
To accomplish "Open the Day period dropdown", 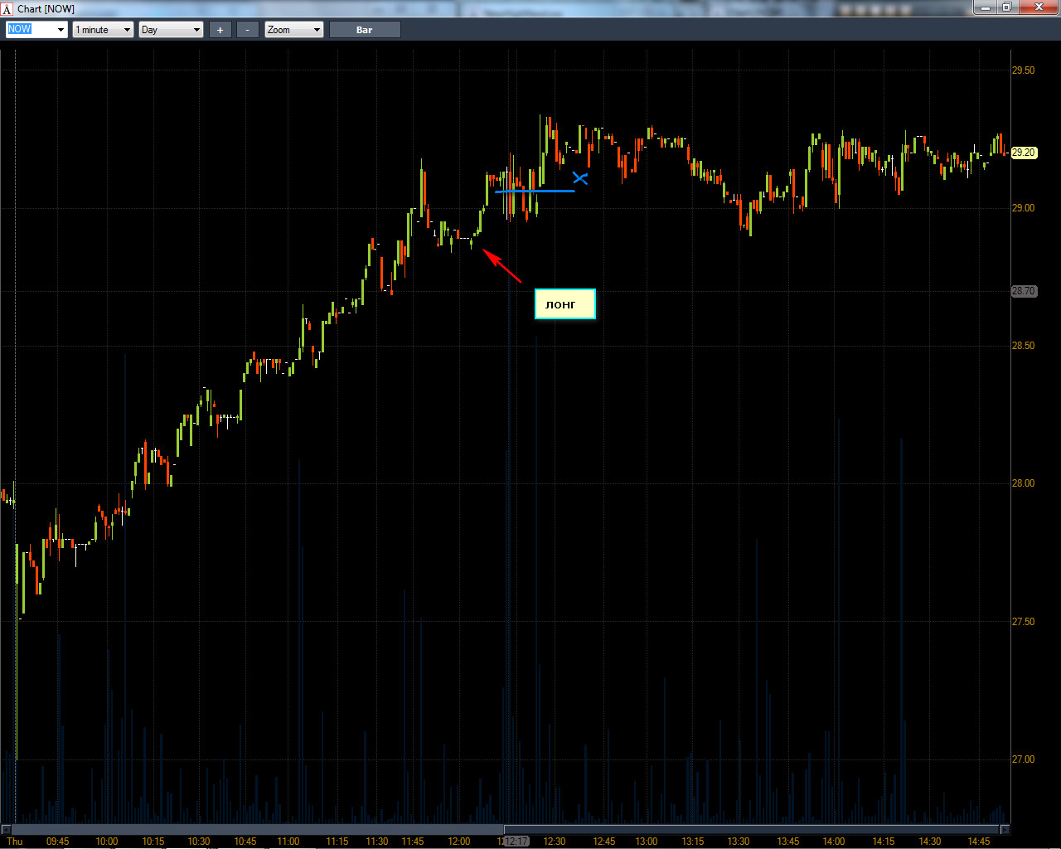I will coord(171,30).
